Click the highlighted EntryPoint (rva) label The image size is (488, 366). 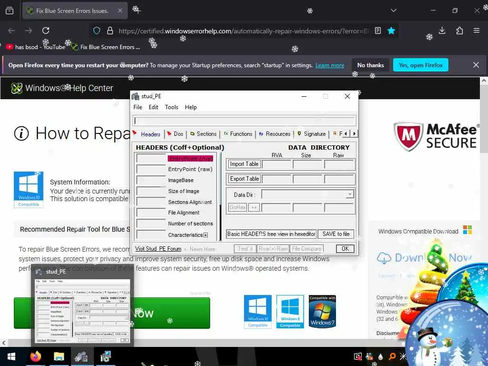click(191, 159)
